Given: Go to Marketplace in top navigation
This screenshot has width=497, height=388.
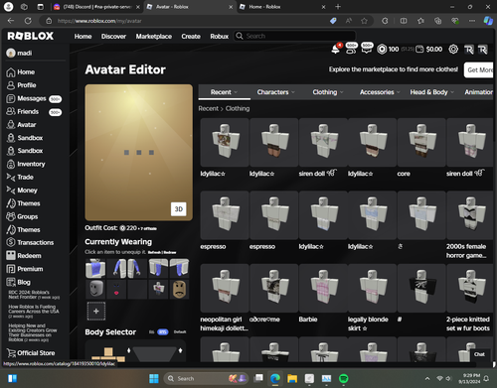Looking at the screenshot, I should (x=154, y=37).
